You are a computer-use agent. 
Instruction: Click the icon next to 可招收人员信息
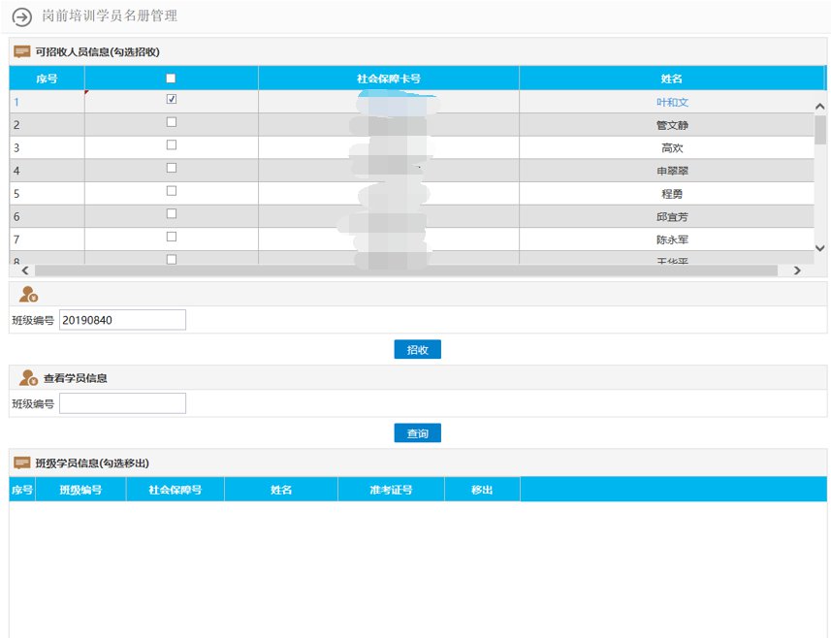pyautogui.click(x=21, y=51)
